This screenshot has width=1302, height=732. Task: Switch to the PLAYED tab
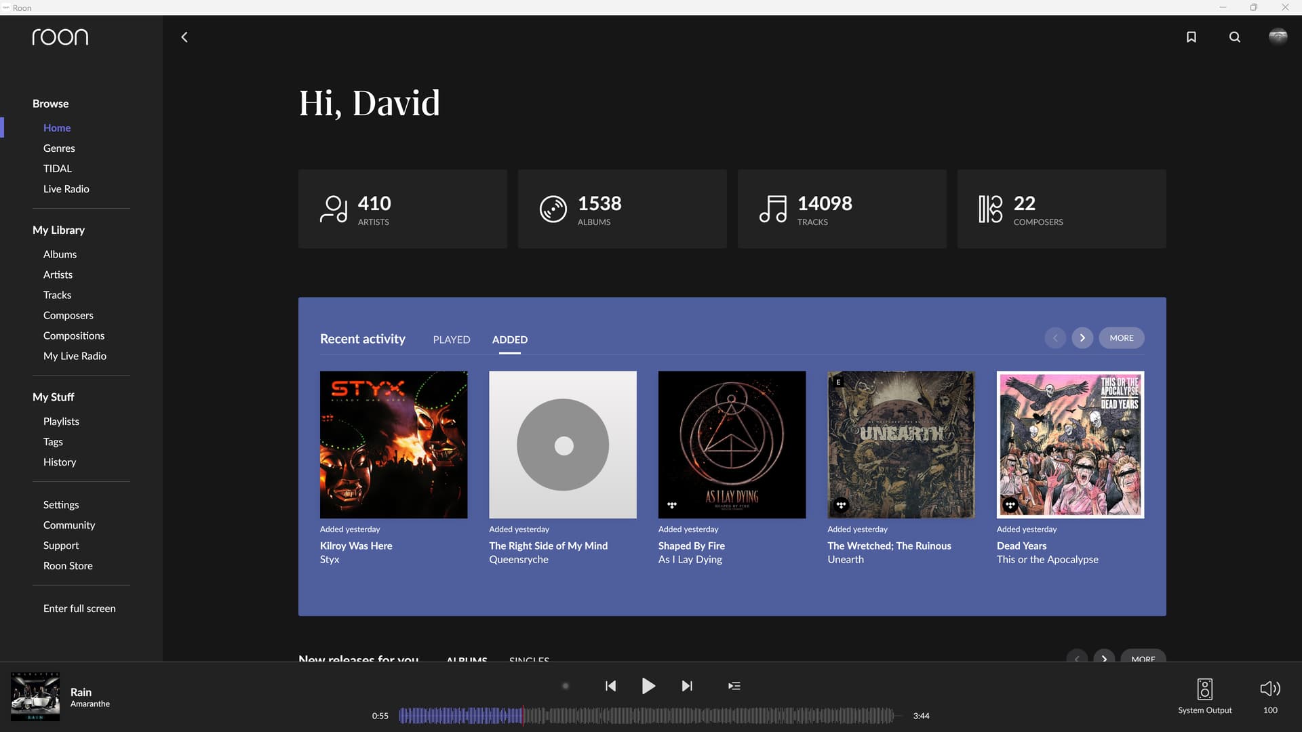451,340
